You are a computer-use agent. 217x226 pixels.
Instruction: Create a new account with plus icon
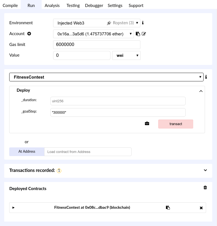pos(29,34)
